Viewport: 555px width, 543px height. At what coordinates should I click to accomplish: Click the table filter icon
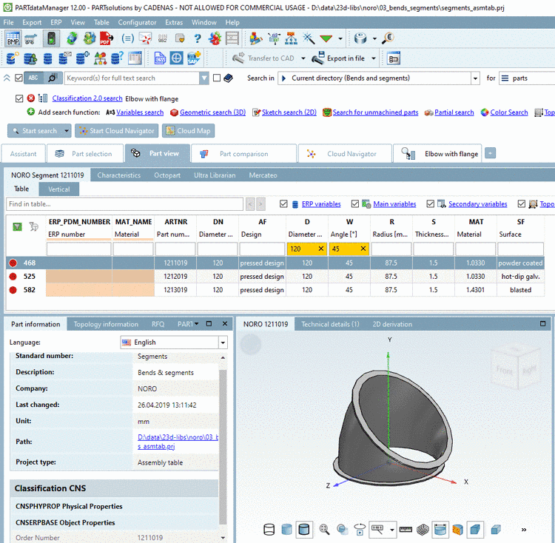[x=17, y=227]
